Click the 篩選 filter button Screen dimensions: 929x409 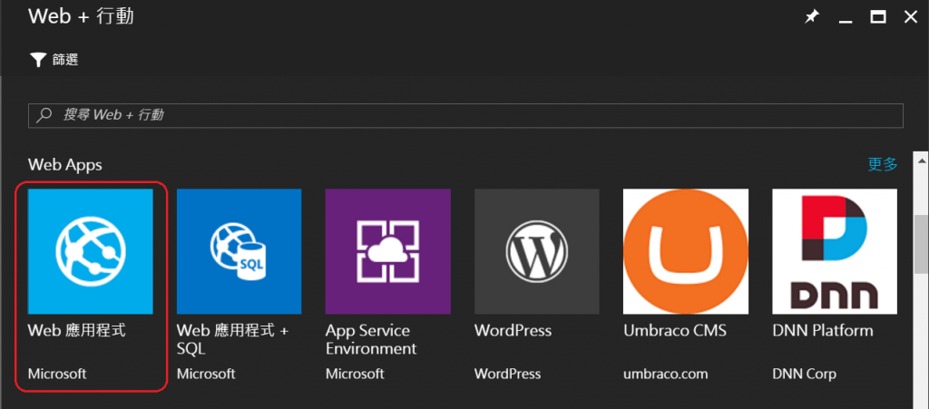tap(54, 60)
